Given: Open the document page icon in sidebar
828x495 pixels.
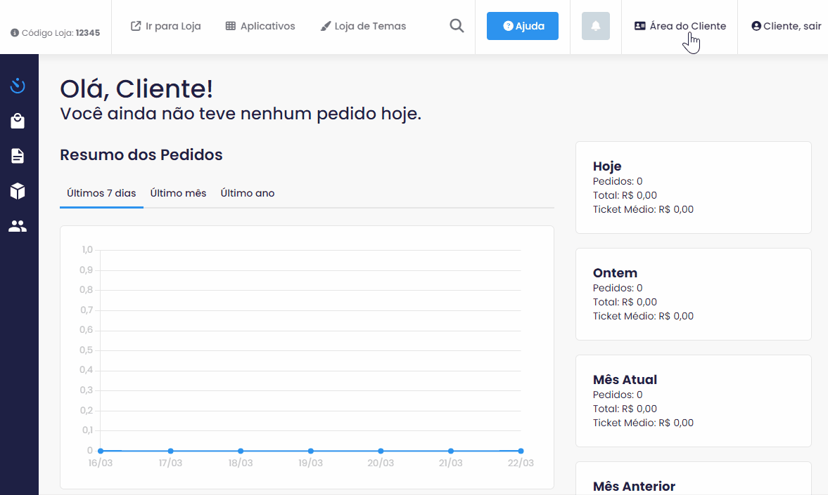Looking at the screenshot, I should point(18,156).
